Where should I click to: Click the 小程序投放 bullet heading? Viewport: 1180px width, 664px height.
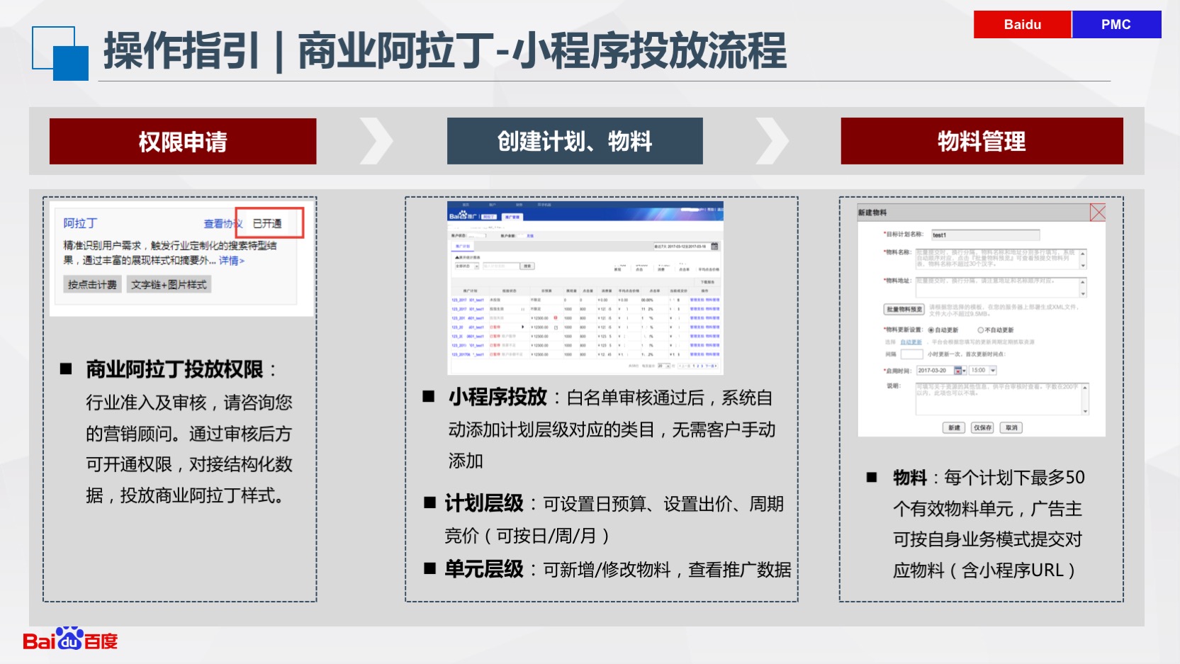(x=498, y=397)
